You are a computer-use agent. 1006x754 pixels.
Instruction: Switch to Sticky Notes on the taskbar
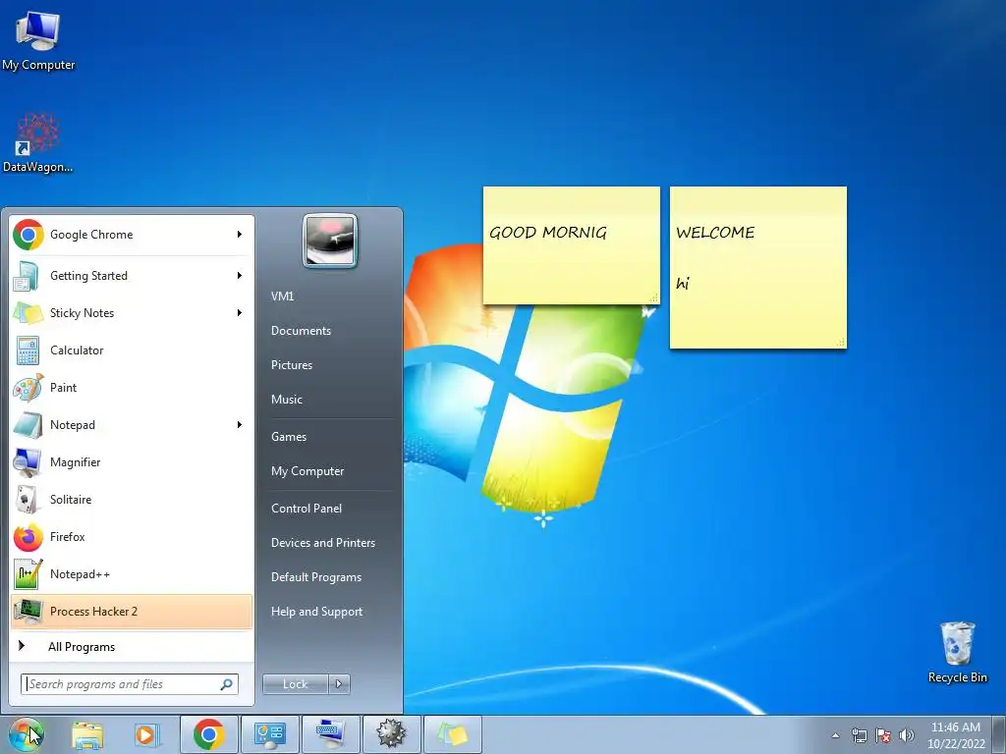click(x=452, y=734)
